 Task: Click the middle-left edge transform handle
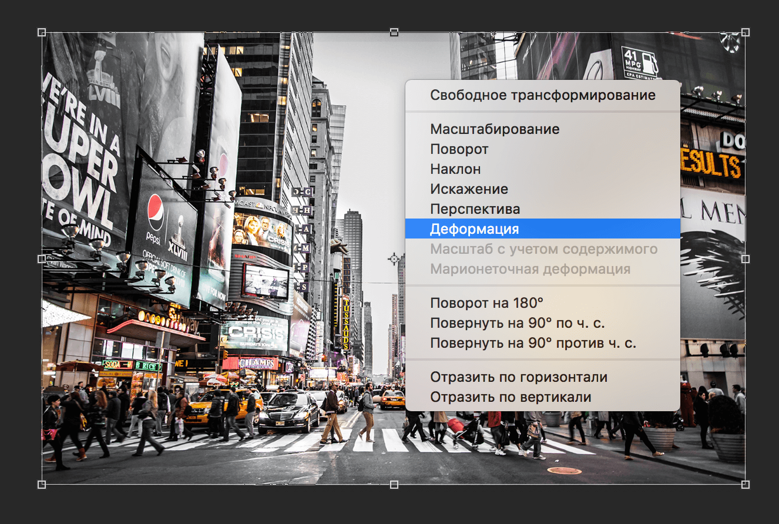tap(41, 258)
